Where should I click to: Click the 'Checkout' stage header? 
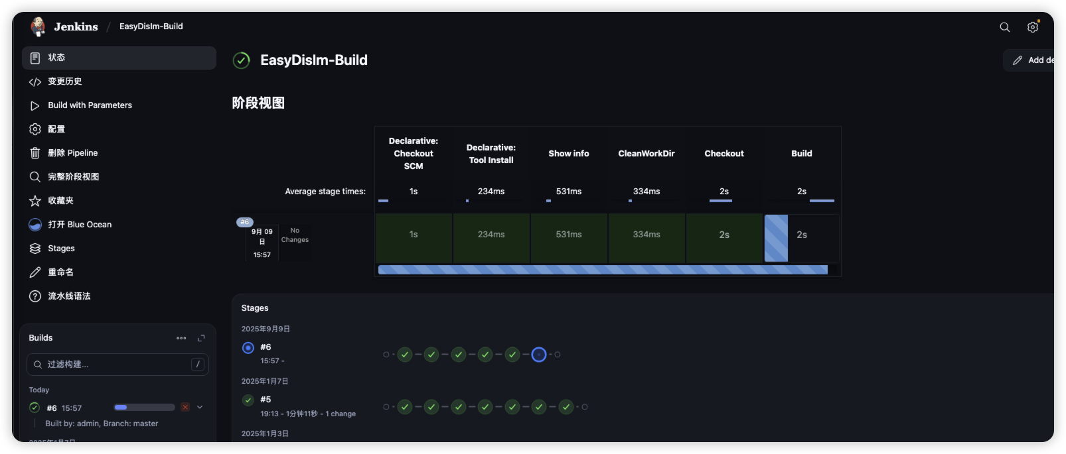click(x=724, y=154)
